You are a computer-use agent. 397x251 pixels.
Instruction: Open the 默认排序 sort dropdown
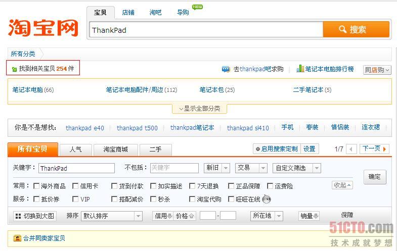[x=112, y=216]
